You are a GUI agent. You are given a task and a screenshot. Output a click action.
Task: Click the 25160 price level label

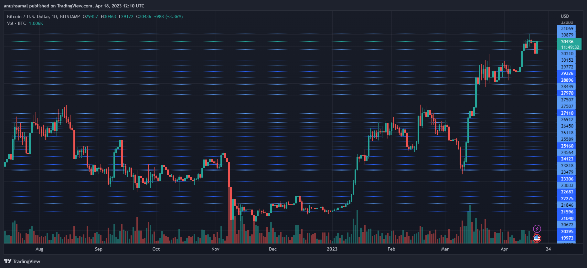coord(567,146)
